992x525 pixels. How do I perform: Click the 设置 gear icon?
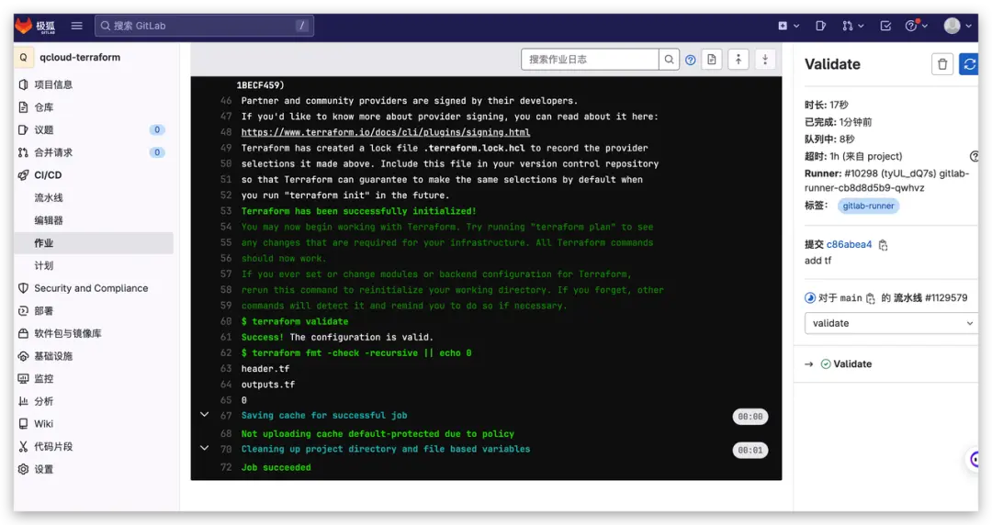(23, 469)
